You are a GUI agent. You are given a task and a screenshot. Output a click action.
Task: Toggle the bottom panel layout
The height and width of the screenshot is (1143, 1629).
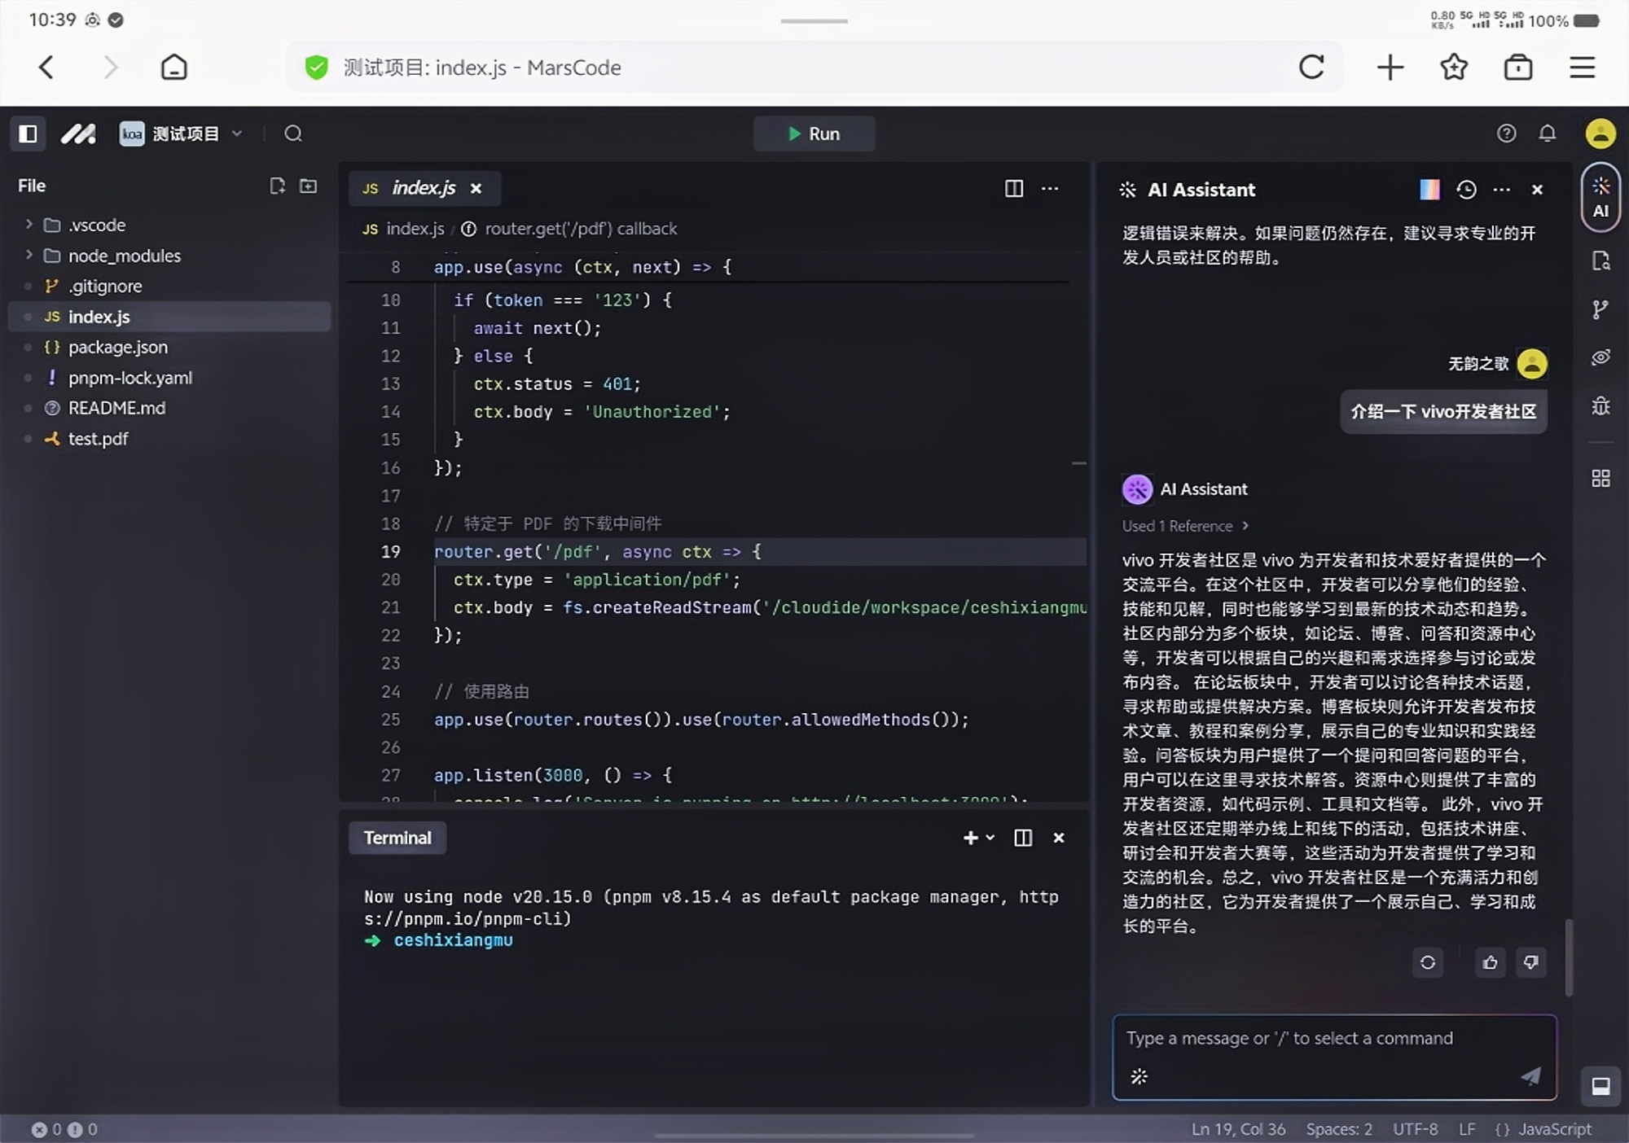[x=1600, y=1086]
